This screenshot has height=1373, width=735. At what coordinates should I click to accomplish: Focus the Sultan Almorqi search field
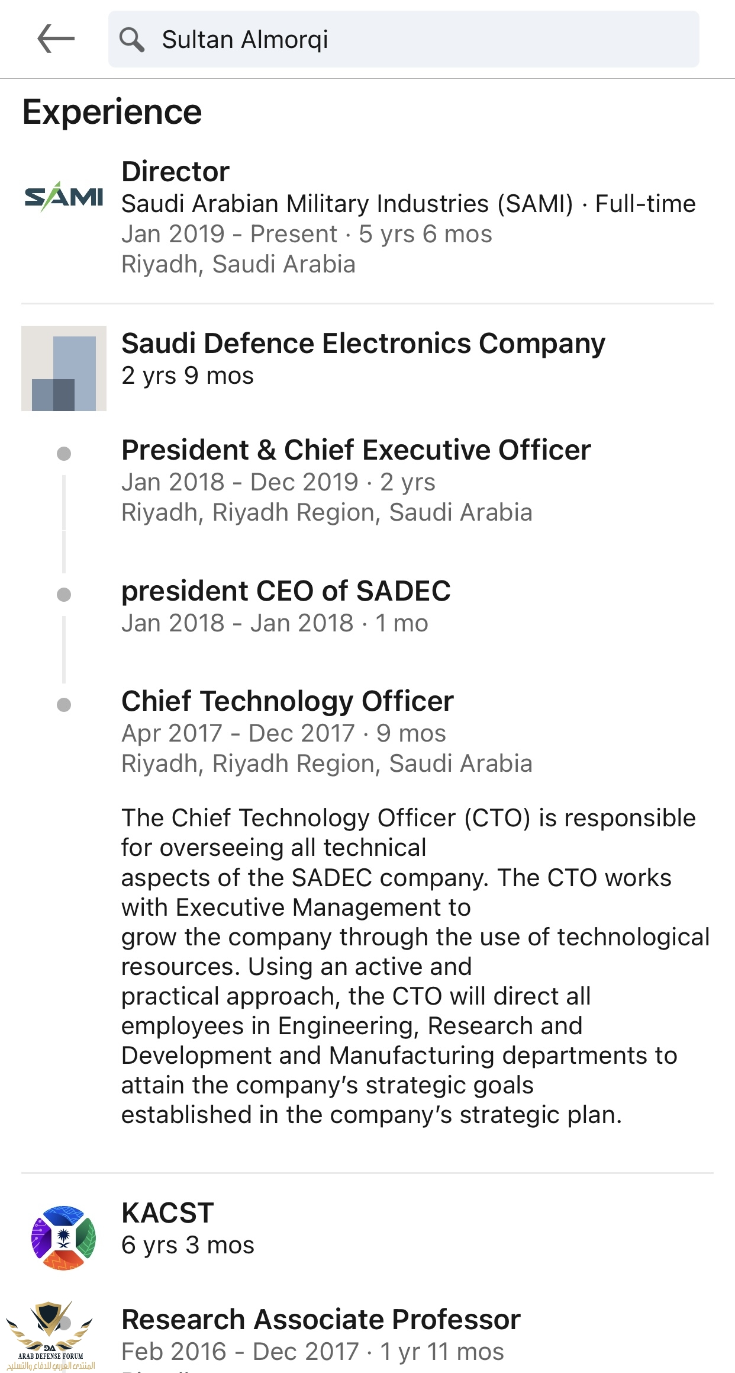click(x=404, y=39)
